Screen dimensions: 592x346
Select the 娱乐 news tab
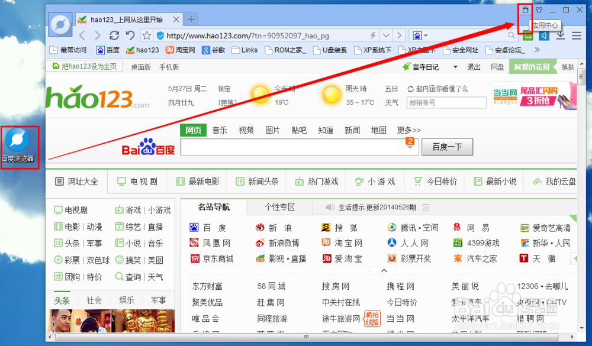pos(127,300)
